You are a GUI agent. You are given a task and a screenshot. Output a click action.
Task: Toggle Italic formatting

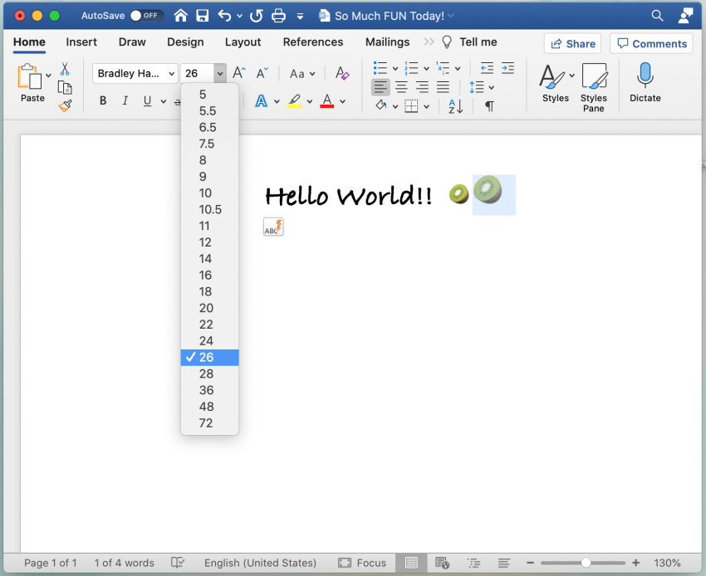(124, 100)
